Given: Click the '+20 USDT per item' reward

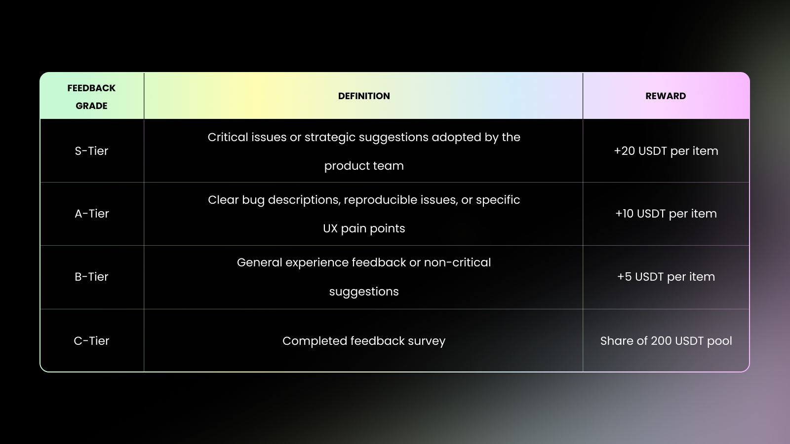Looking at the screenshot, I should 666,151.
